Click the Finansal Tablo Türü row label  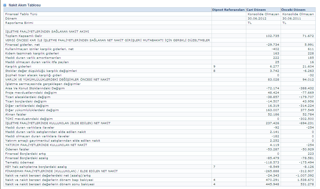pos(21,14)
